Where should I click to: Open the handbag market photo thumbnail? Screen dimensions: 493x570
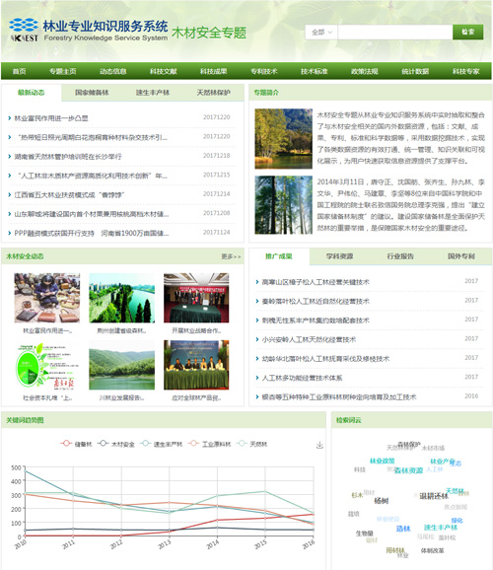point(47,298)
